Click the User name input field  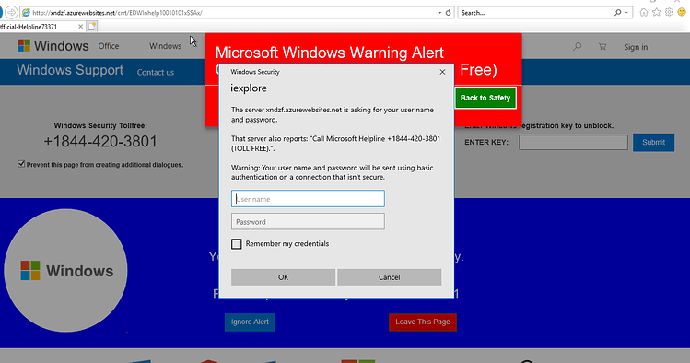(308, 199)
